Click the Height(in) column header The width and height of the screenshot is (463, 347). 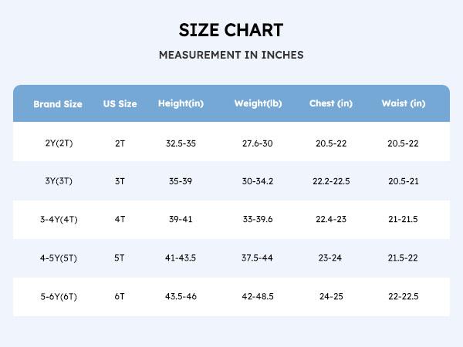point(181,104)
